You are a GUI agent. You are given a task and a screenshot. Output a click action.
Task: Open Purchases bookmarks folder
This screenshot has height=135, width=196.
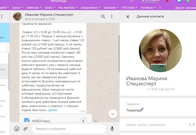(148, 8)
